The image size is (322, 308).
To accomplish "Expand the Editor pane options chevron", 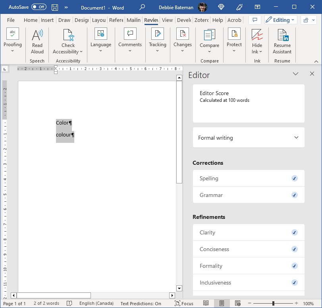I will pyautogui.click(x=295, y=74).
